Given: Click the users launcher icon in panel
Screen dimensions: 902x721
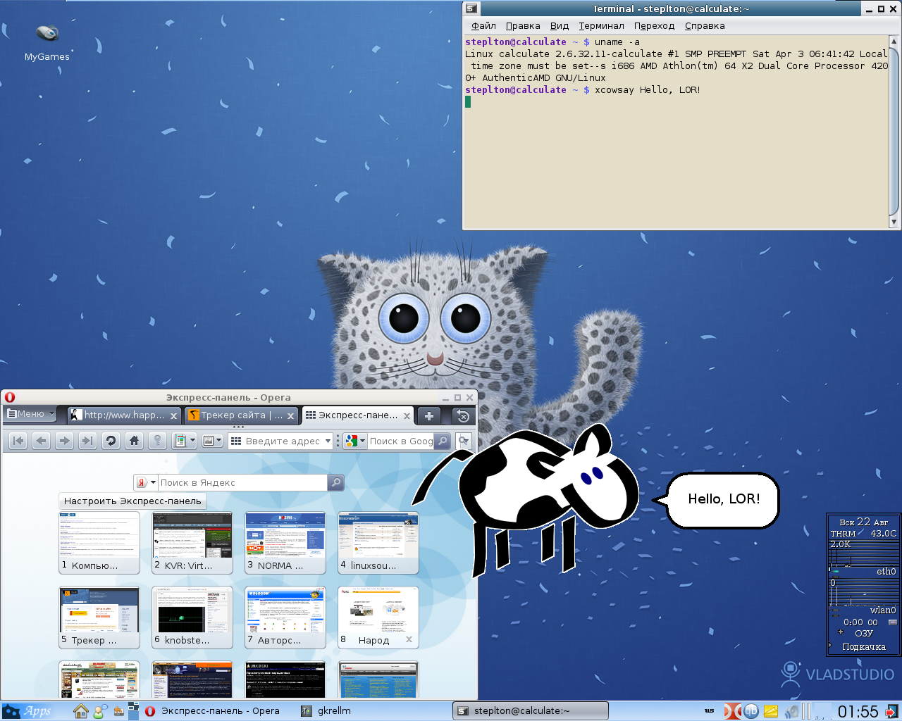Looking at the screenshot, I should [100, 711].
